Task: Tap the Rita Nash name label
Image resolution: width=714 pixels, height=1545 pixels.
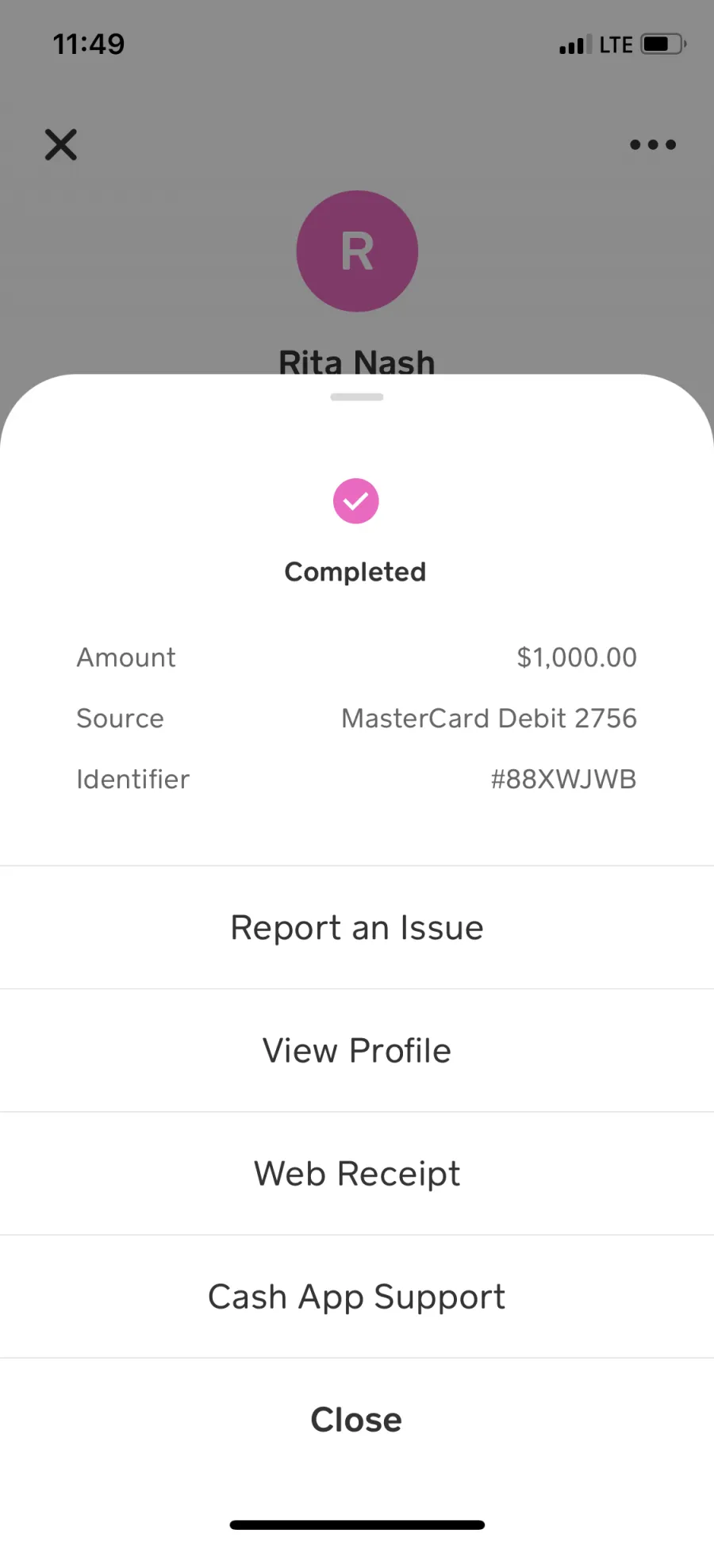Action: pos(357,362)
